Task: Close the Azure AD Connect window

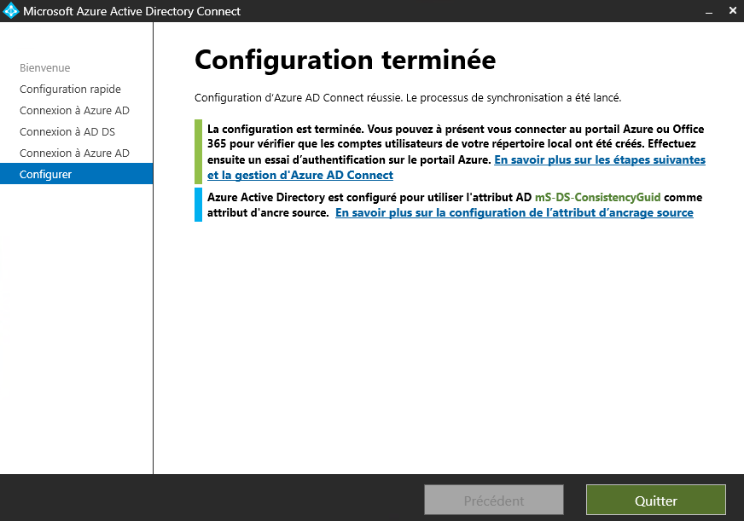Action: (x=733, y=10)
